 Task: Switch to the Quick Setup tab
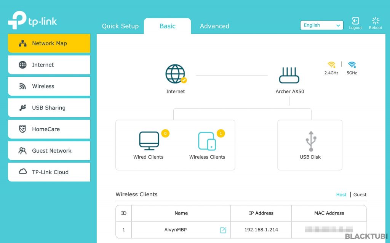click(x=120, y=26)
